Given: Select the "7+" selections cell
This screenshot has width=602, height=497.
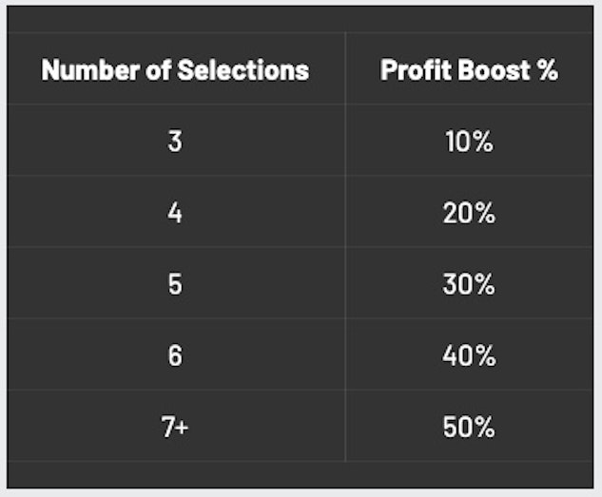Looking at the screenshot, I should 175,428.
